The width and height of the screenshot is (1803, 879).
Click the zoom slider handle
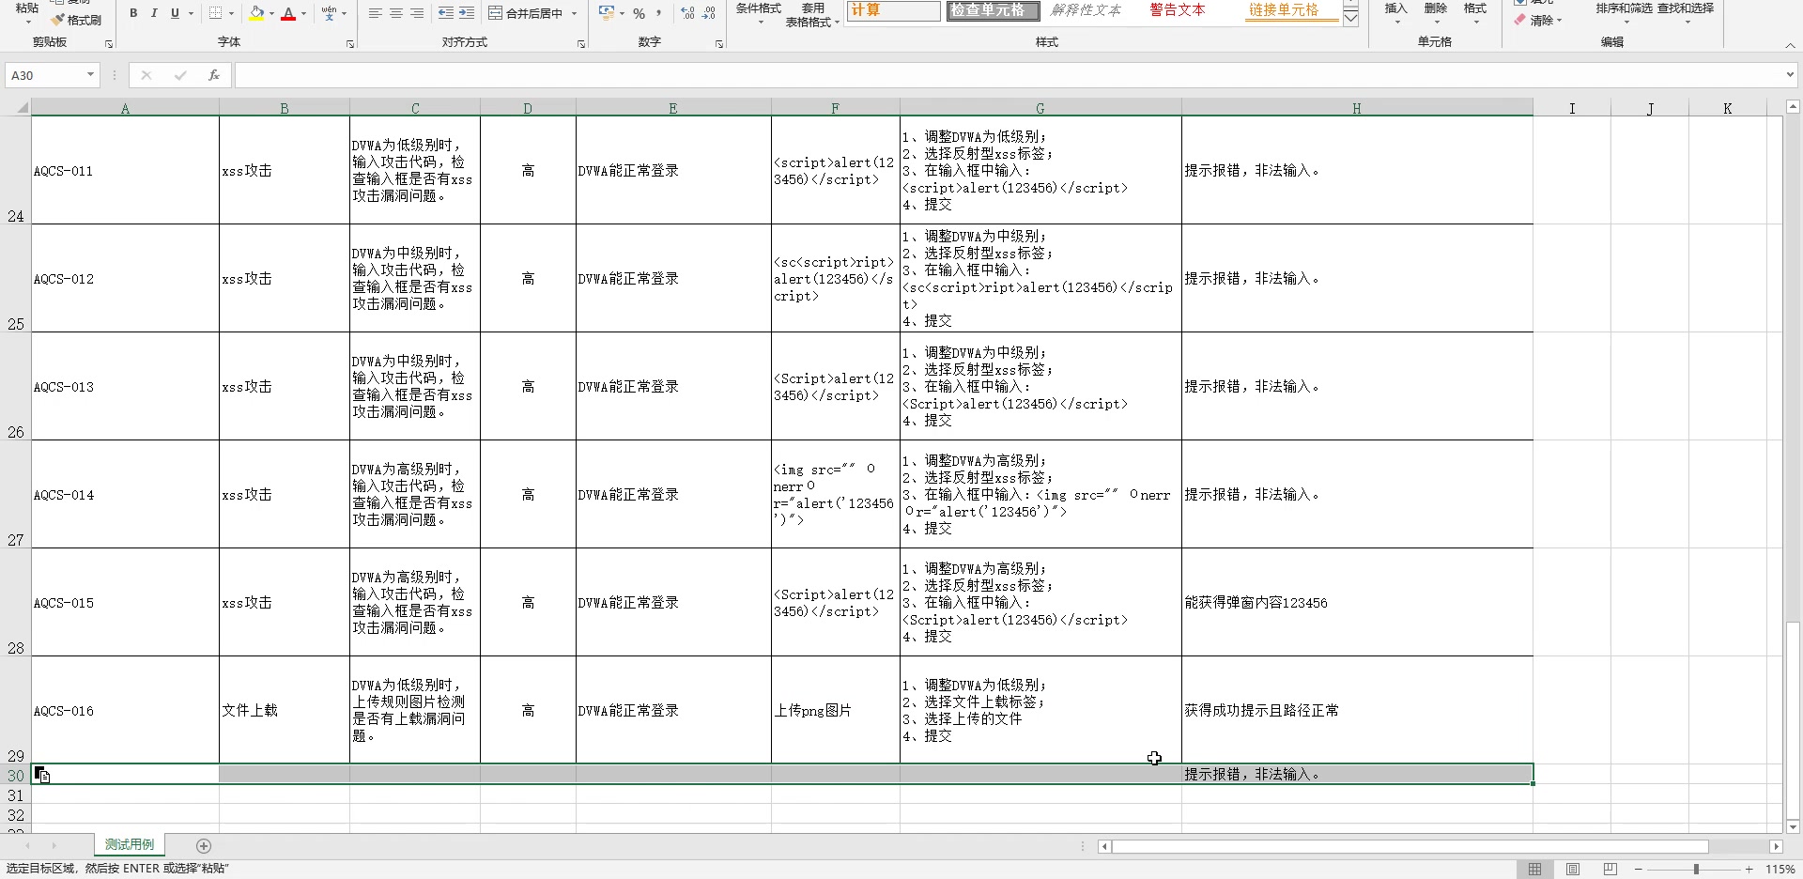tap(1696, 869)
